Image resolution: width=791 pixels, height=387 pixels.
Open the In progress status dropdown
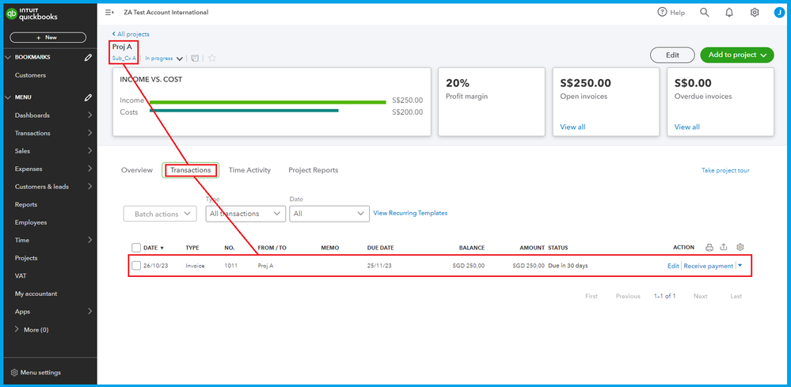tap(164, 59)
